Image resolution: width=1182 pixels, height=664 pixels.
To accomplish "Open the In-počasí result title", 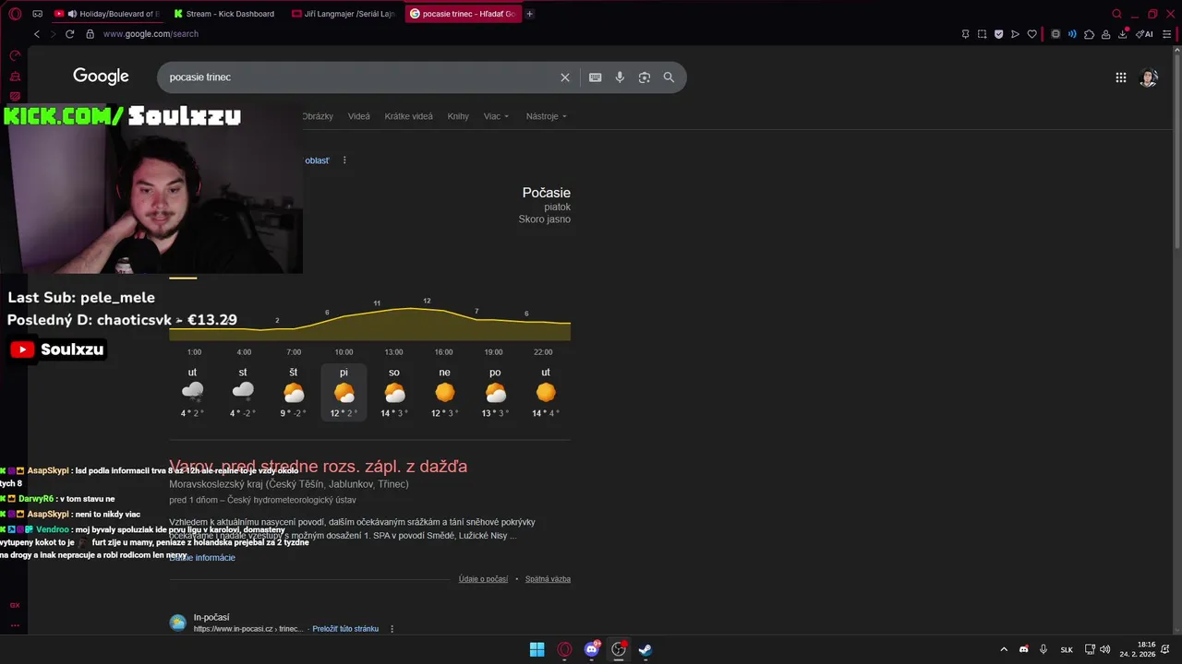I will [x=211, y=617].
